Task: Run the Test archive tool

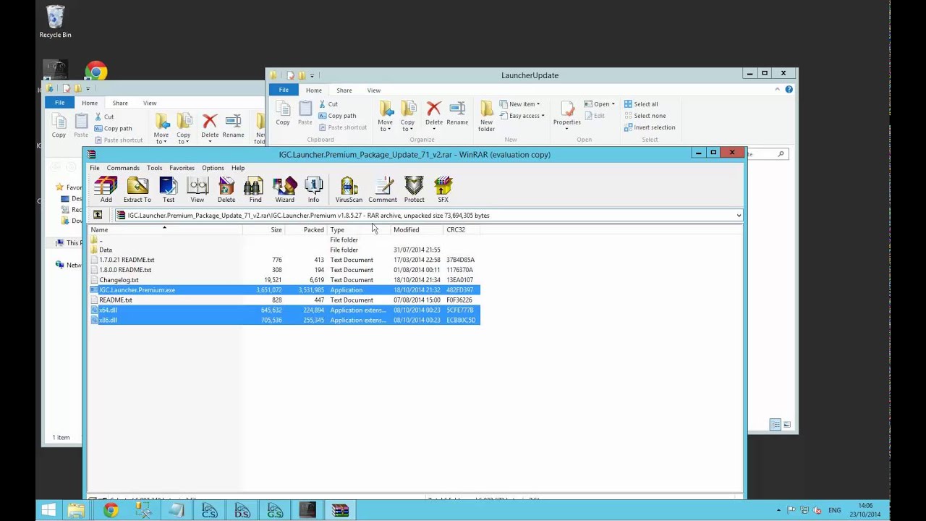Action: (x=168, y=190)
